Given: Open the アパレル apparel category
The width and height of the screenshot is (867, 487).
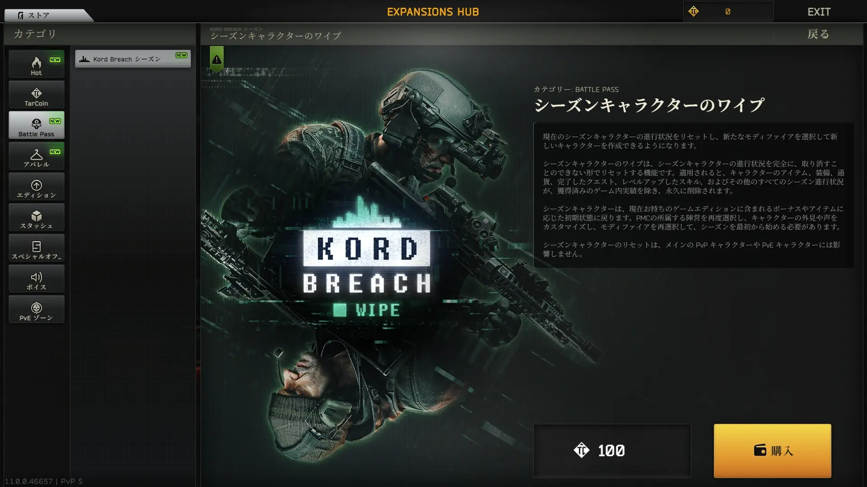Looking at the screenshot, I should coord(37,156).
